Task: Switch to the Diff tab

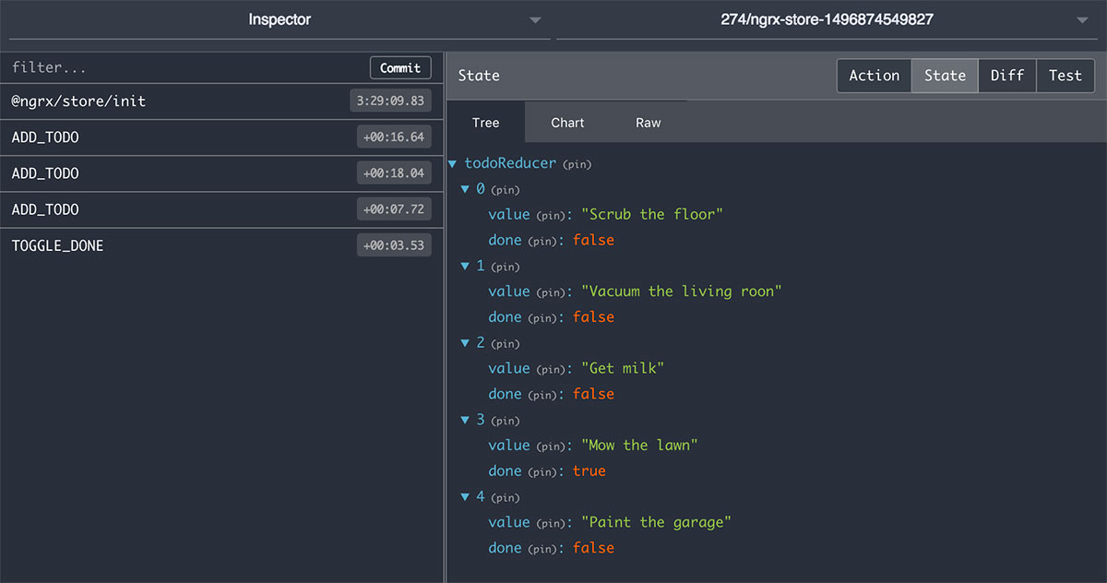Action: 1006,75
